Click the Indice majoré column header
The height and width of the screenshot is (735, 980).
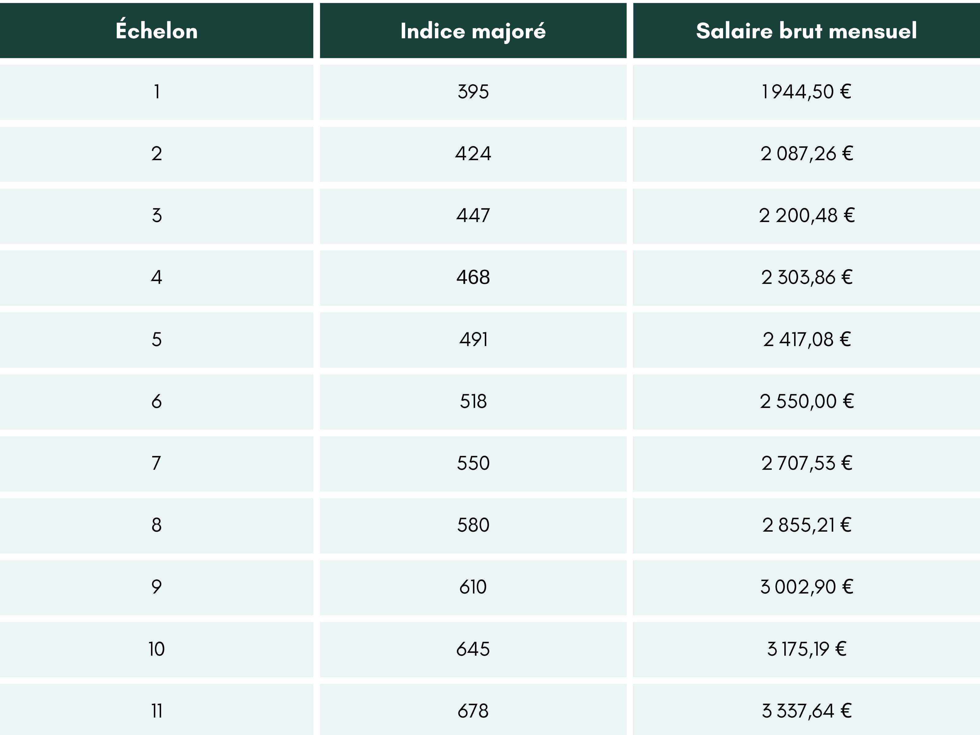point(473,31)
